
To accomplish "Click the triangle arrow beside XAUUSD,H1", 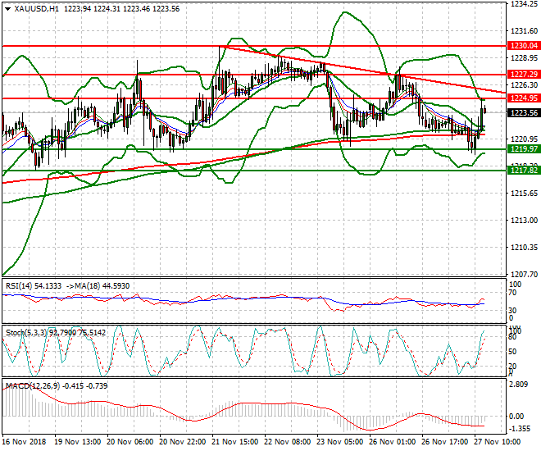I will [x=8, y=9].
